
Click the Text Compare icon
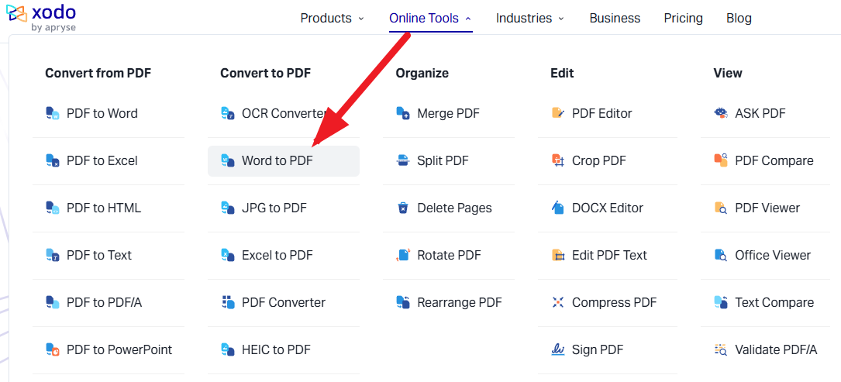[721, 302]
